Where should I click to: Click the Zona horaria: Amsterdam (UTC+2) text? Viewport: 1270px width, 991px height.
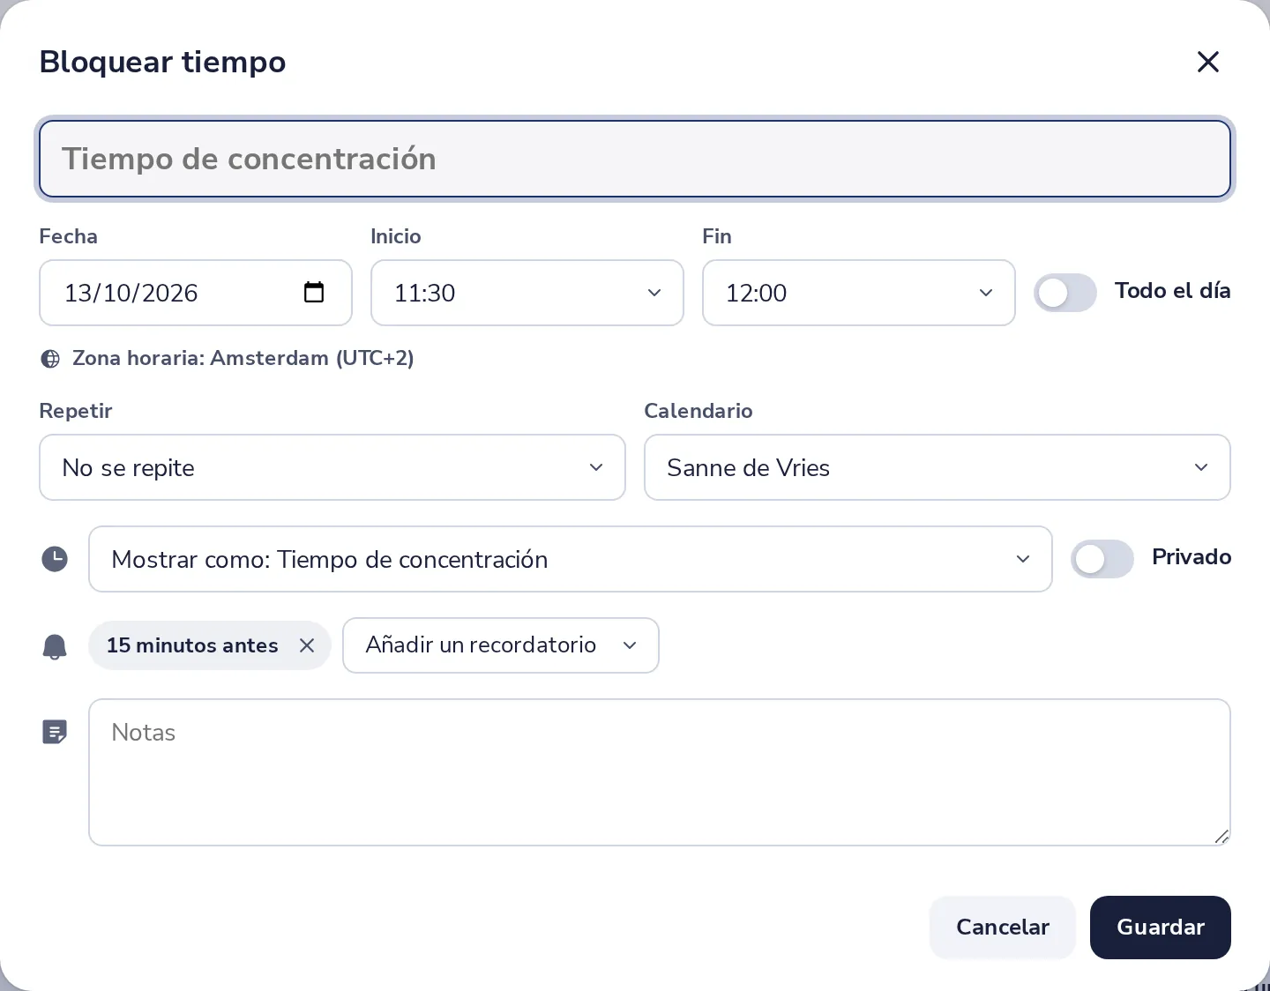243,358
